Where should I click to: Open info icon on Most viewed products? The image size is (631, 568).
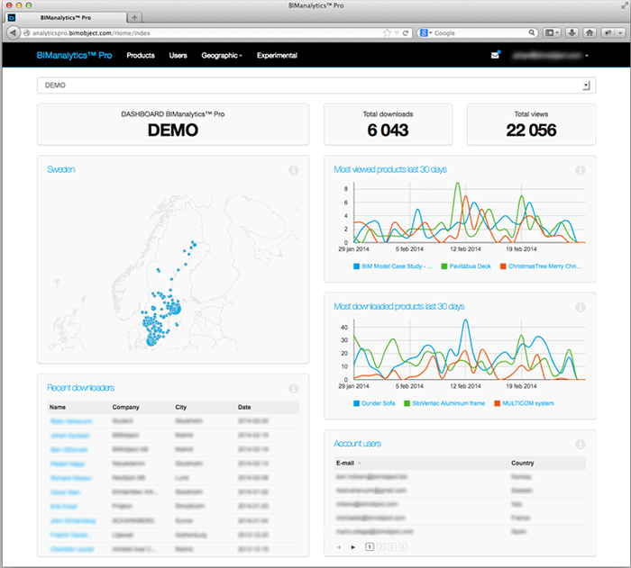580,170
